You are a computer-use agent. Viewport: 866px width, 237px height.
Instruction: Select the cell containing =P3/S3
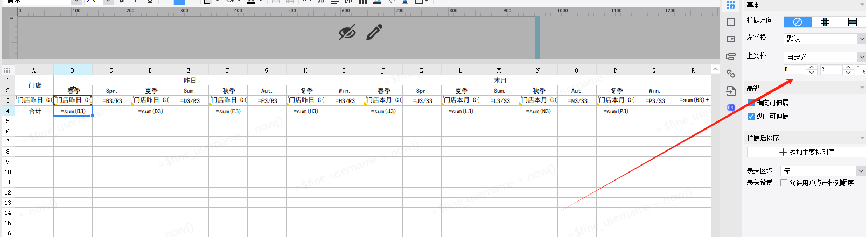click(654, 100)
